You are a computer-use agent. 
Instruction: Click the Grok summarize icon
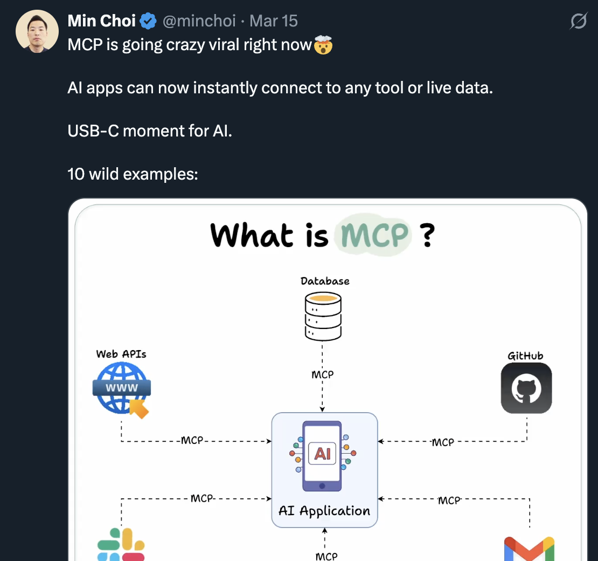(578, 20)
